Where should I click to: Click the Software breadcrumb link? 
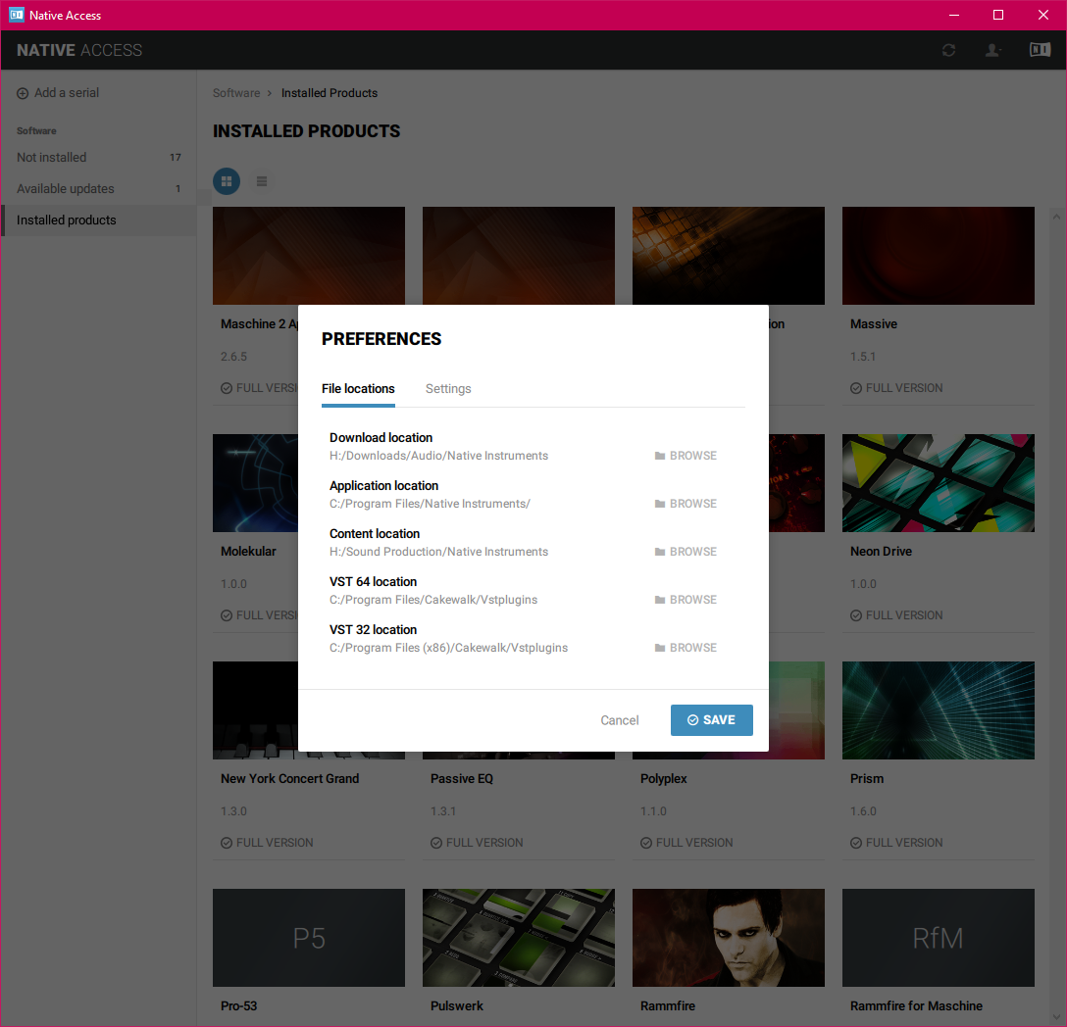click(236, 93)
